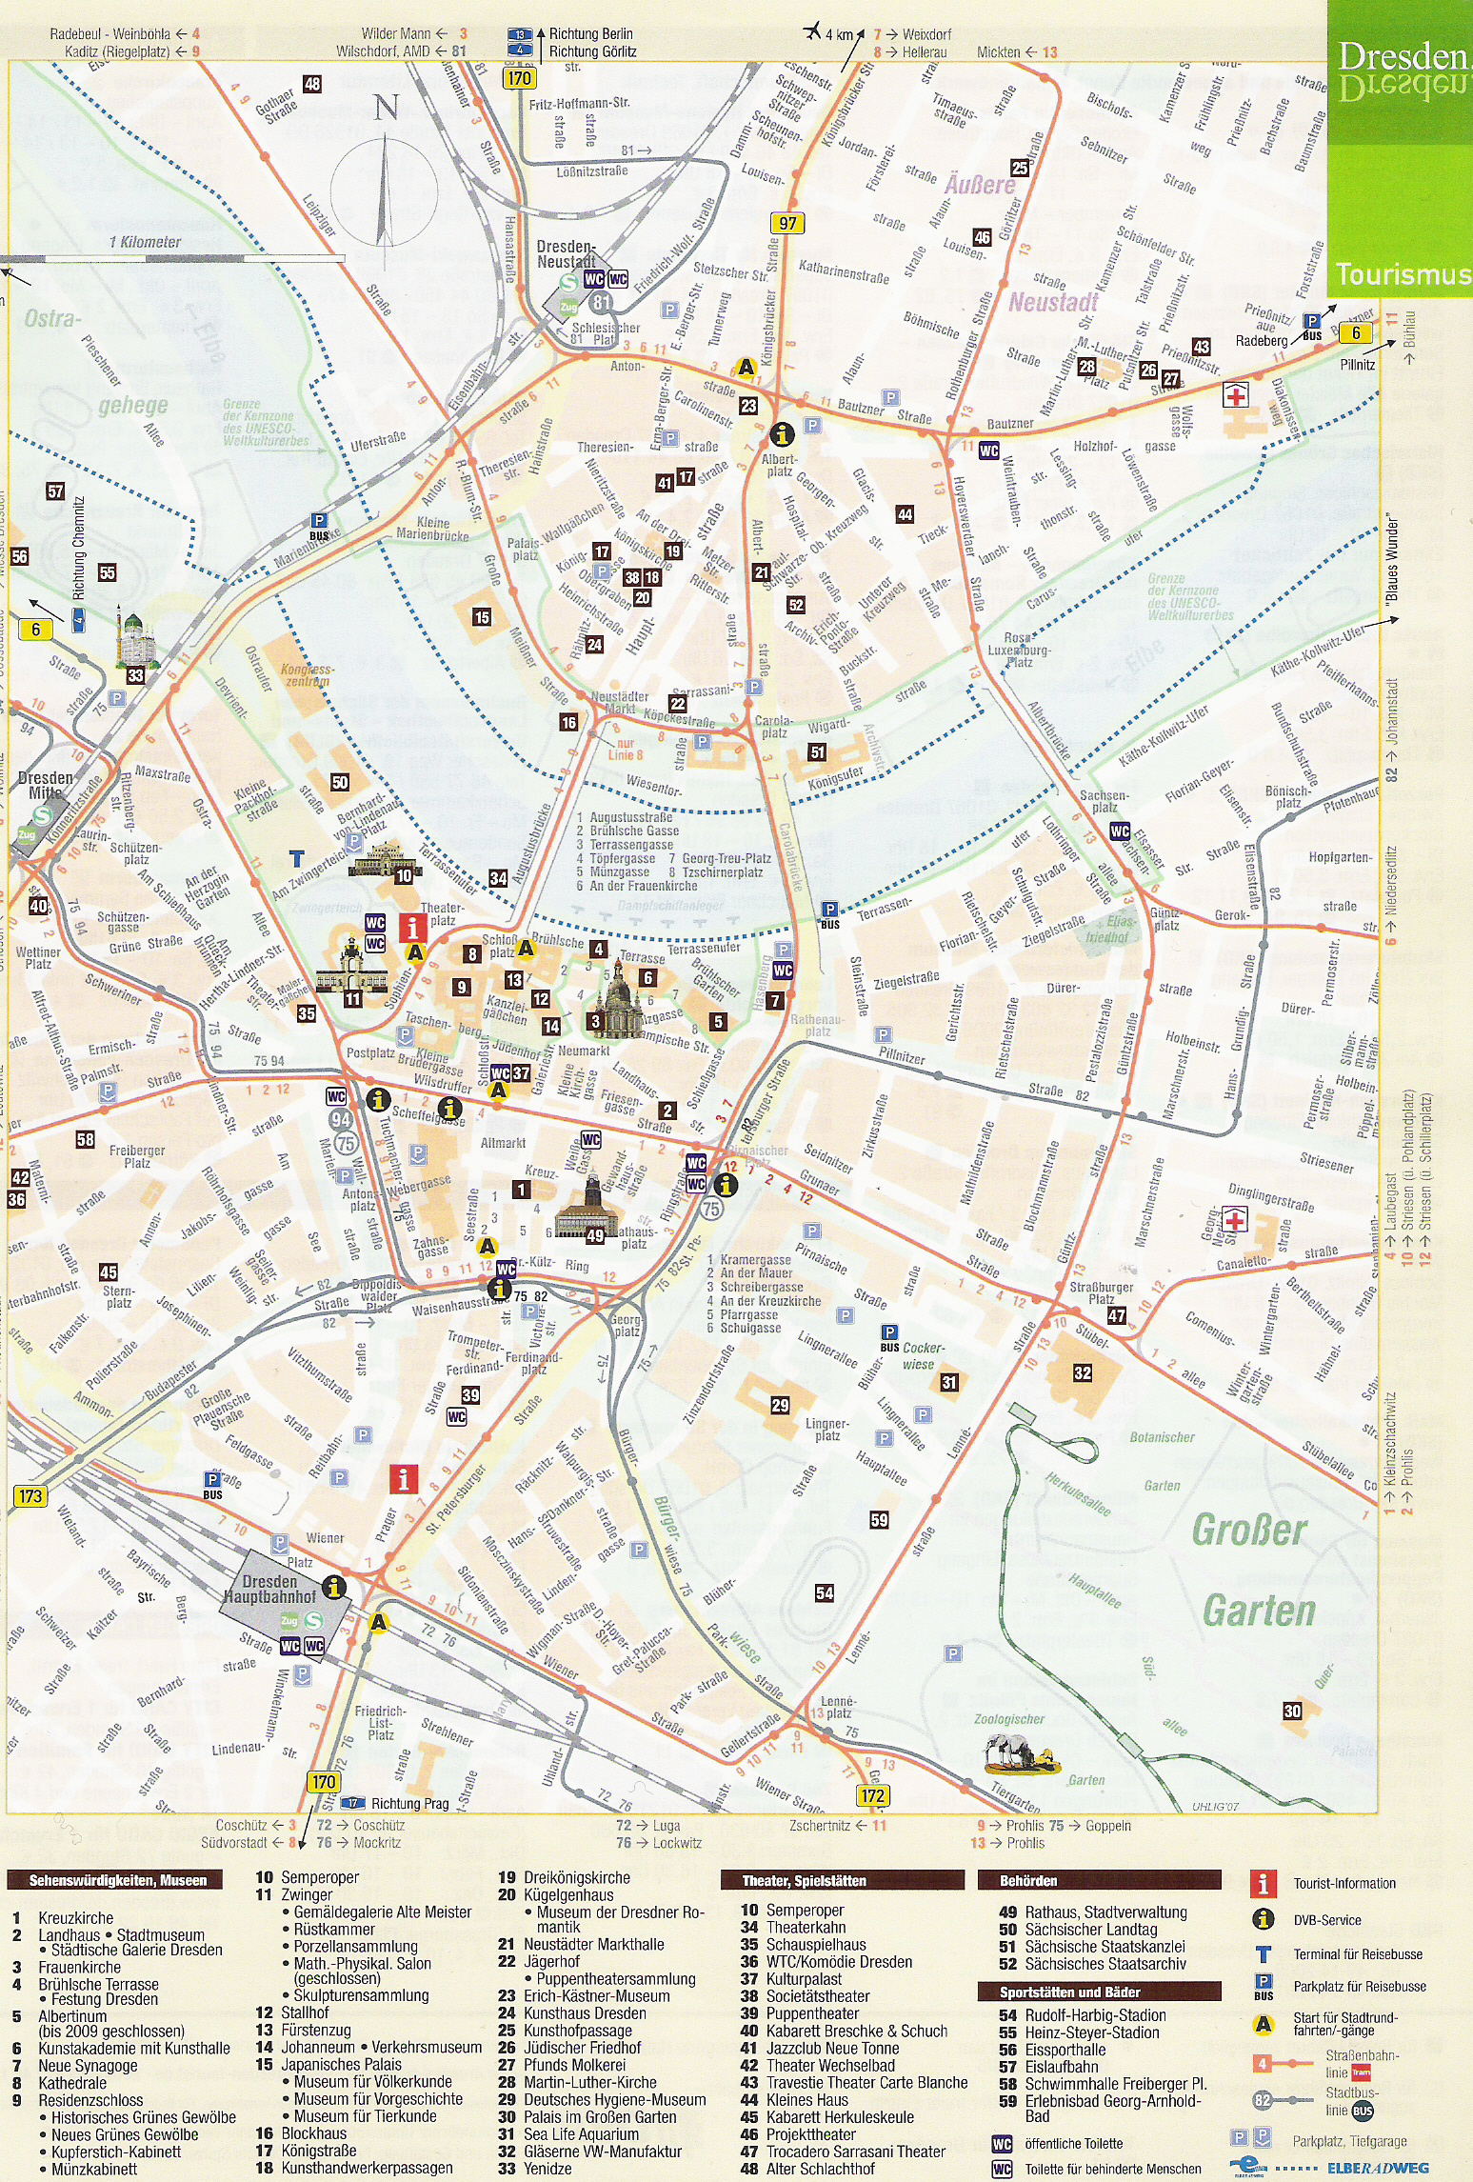Click the Carolabrücke bridge label
1473x2182 pixels.
coord(792,858)
